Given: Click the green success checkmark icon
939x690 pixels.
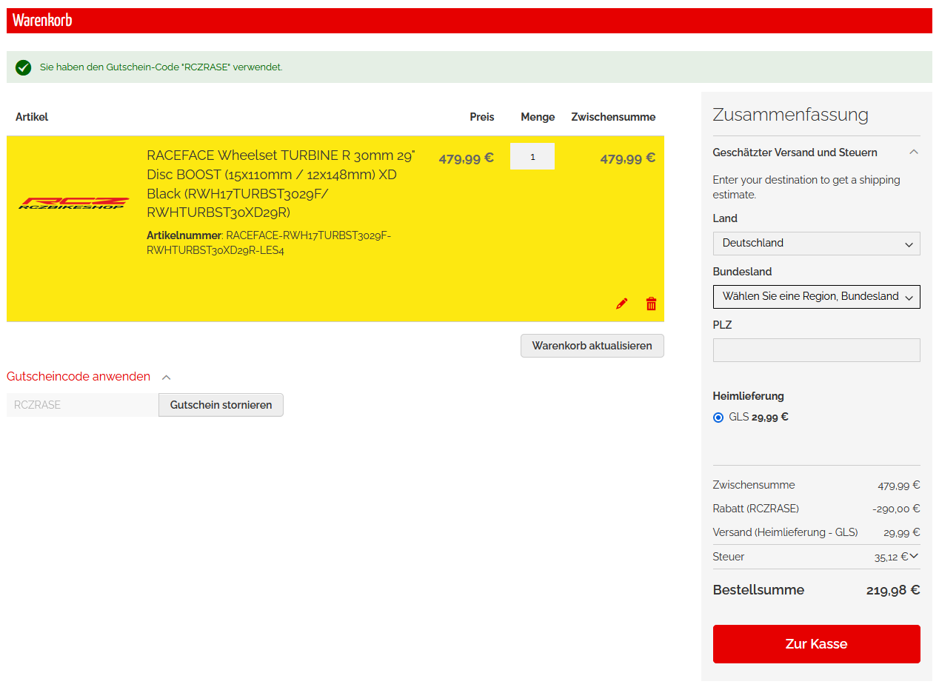Looking at the screenshot, I should click(23, 67).
